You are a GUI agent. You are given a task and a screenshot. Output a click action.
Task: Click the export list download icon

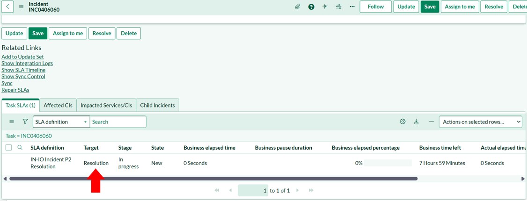417,122
